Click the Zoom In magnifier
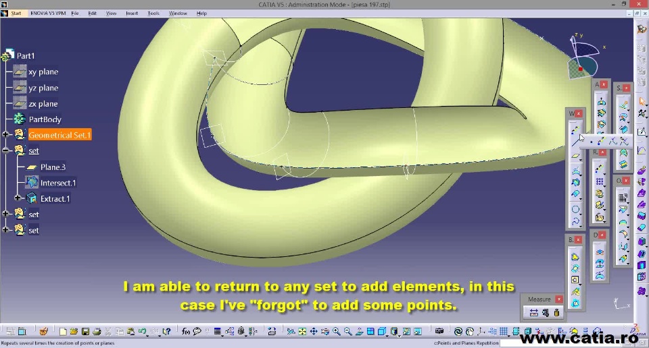This screenshot has height=348, width=649. pyautogui.click(x=337, y=331)
